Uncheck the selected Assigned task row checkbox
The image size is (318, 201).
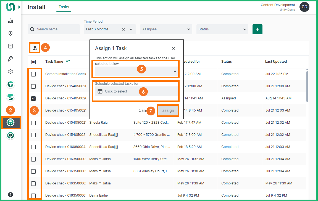tap(33, 98)
